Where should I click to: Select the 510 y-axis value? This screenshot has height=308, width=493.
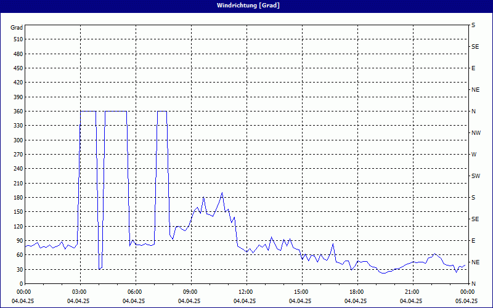tap(18, 39)
